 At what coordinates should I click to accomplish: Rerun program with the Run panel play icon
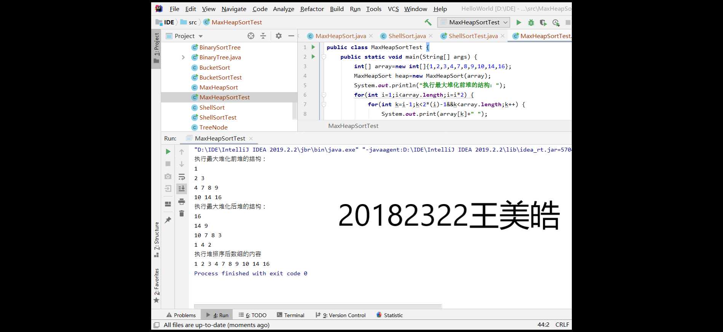[168, 152]
